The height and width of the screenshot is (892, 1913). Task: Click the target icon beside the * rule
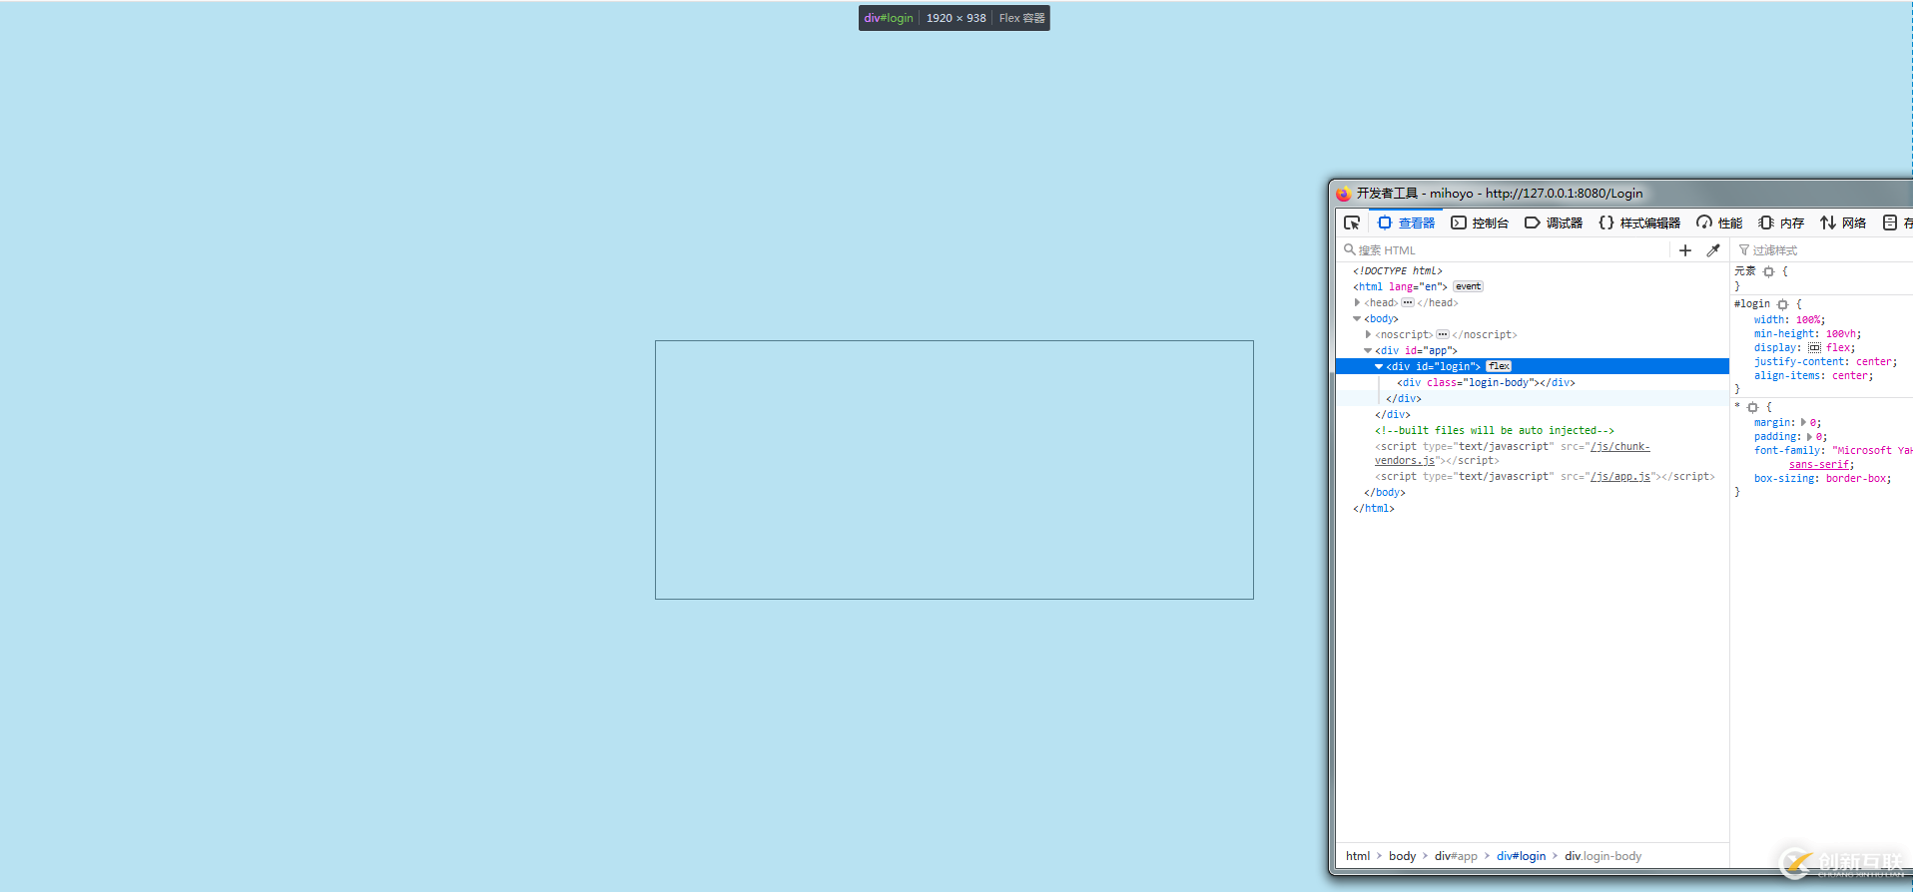click(1752, 407)
